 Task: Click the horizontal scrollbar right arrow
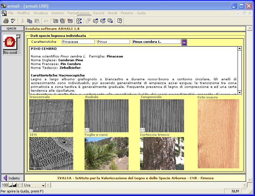point(245,185)
